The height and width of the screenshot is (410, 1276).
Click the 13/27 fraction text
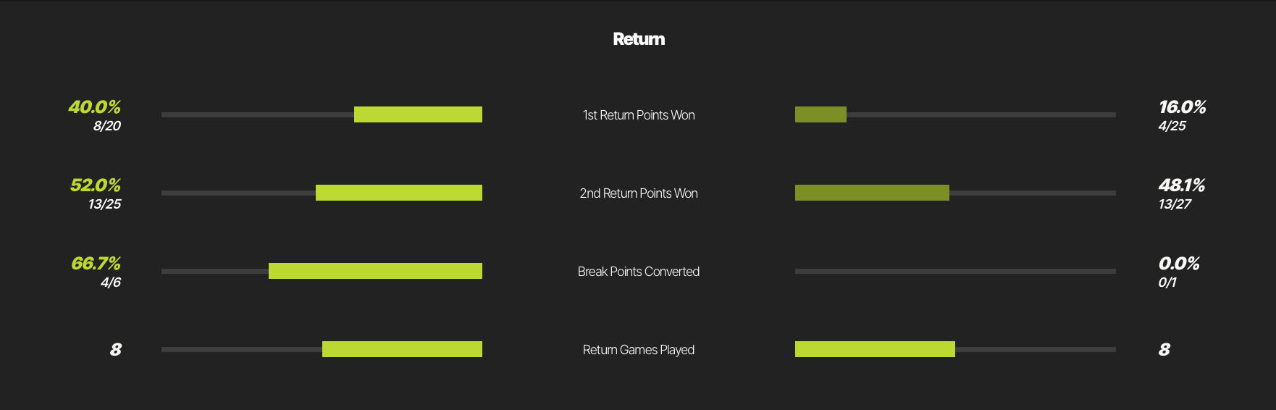coord(1175,204)
